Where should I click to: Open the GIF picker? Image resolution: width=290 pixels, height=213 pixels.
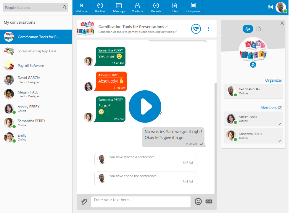point(209,201)
